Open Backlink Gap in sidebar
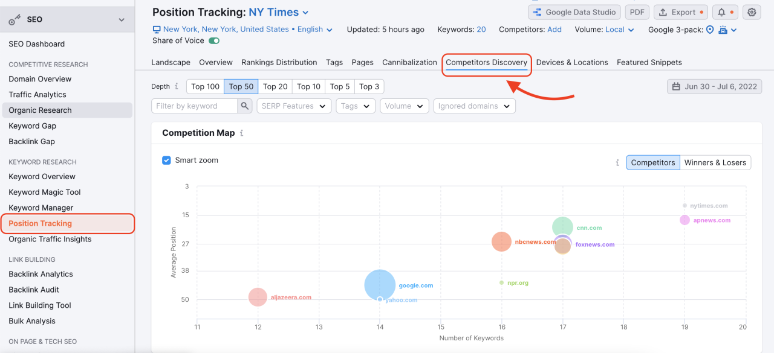The height and width of the screenshot is (353, 774). coord(31,142)
